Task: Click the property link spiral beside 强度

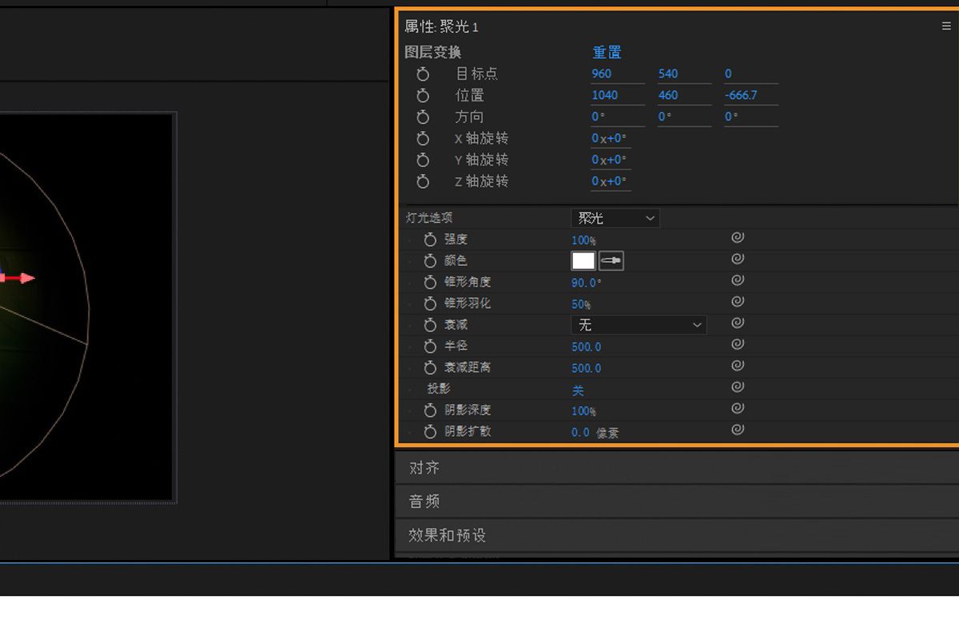Action: (737, 237)
